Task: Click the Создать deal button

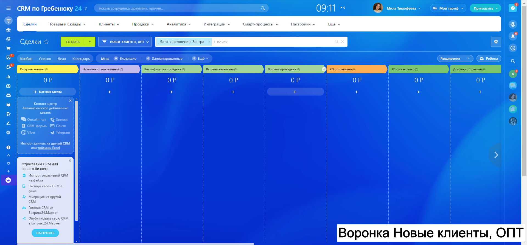Action: click(73, 42)
